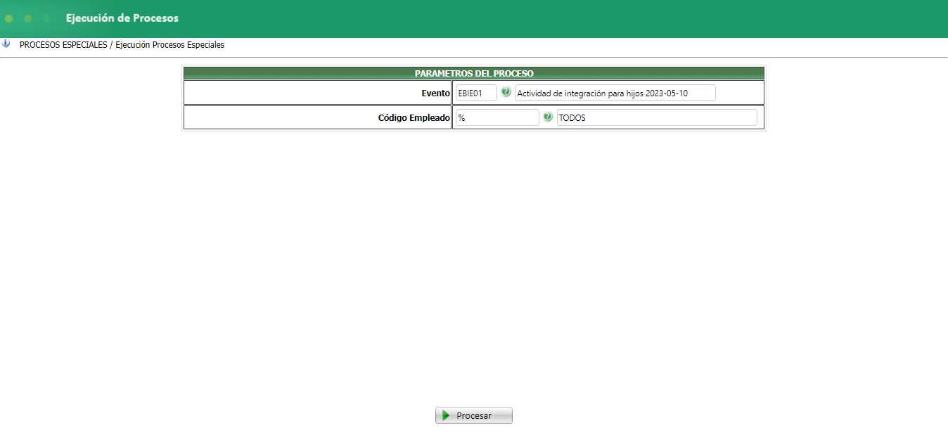Focus the Evento description field

tap(615, 93)
